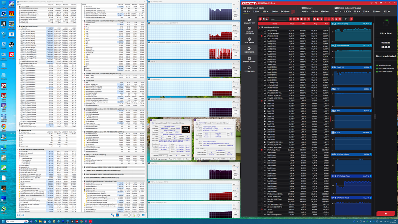Open Tools dropdown arrow in CPU-Z CPU window

coord(174,159)
